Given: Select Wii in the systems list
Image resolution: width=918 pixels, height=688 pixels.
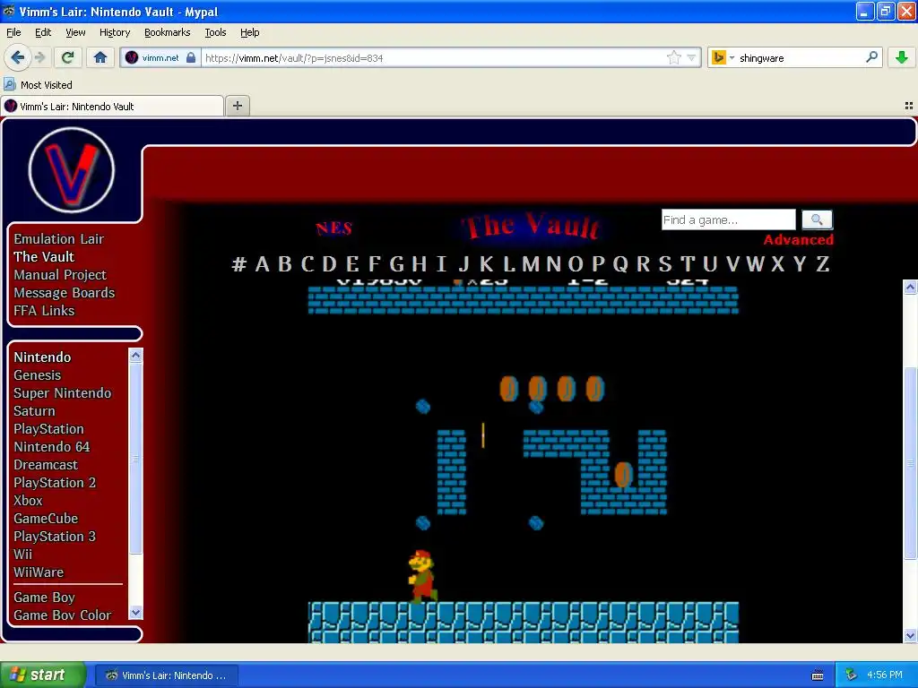Looking at the screenshot, I should pyautogui.click(x=22, y=554).
